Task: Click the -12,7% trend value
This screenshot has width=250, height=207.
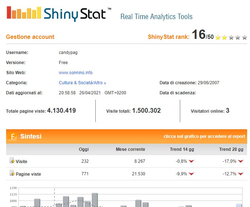Action: pos(229,174)
